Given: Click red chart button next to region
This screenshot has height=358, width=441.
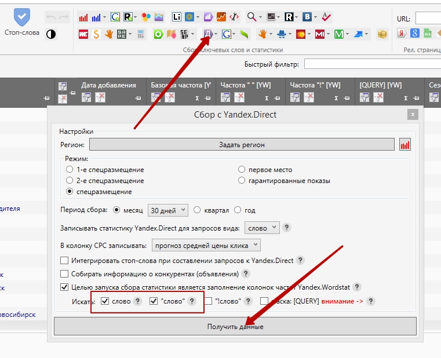Looking at the screenshot, I should point(405,145).
